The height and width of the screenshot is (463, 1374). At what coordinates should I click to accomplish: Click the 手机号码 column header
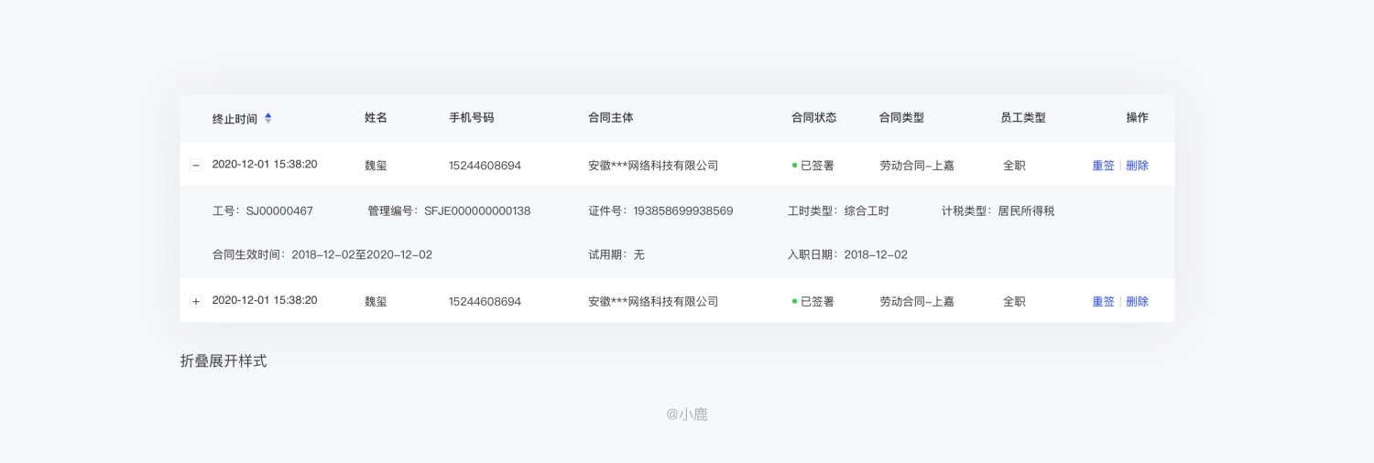[x=471, y=118]
